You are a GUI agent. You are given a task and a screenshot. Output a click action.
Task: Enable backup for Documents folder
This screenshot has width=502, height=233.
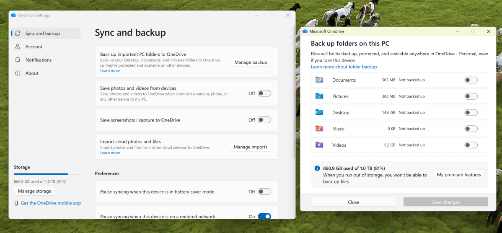[x=471, y=80]
